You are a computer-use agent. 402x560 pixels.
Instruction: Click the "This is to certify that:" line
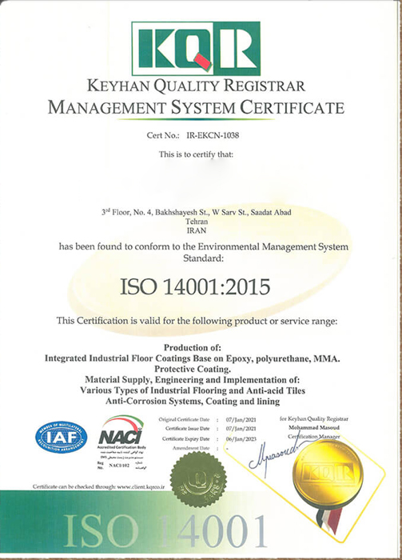pos(196,154)
